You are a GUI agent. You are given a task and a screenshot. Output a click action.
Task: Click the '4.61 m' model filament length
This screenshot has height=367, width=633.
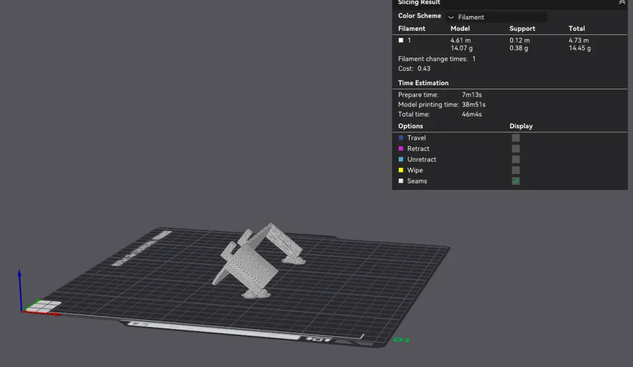[x=461, y=40]
